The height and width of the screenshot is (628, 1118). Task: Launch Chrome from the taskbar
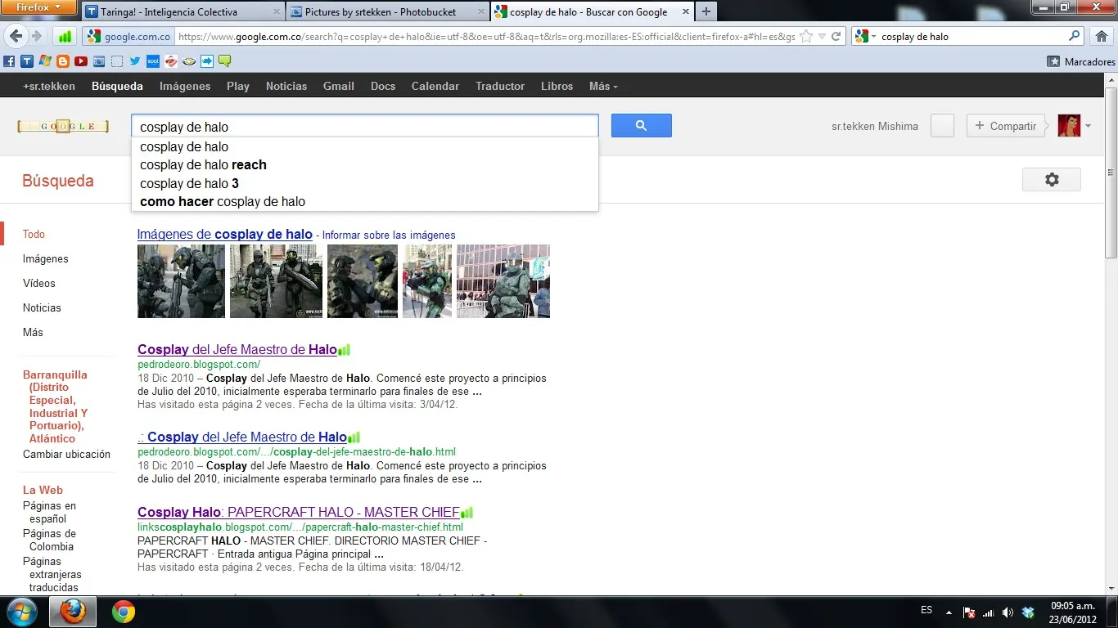click(124, 612)
